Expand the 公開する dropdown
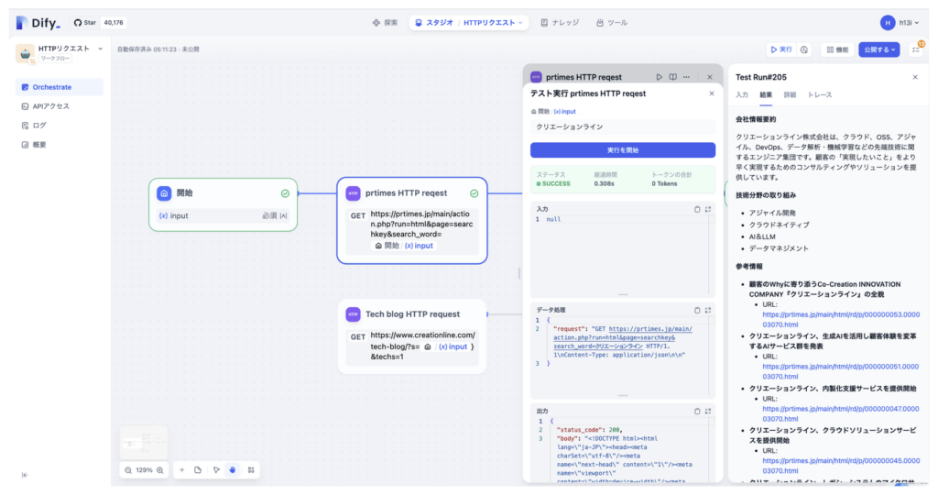Image resolution: width=938 pixels, height=495 pixels. pyautogui.click(x=878, y=49)
